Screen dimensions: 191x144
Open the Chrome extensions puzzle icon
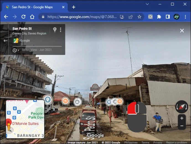(x=159, y=17)
